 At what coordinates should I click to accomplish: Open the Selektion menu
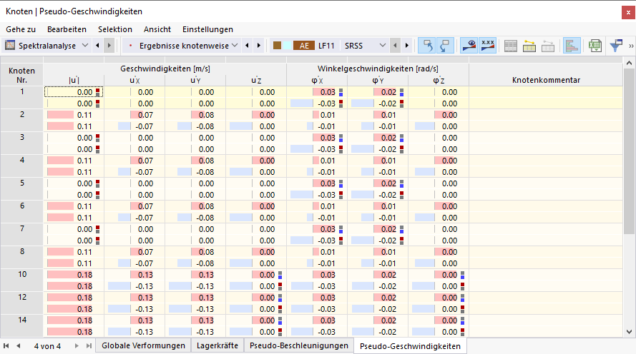[114, 29]
